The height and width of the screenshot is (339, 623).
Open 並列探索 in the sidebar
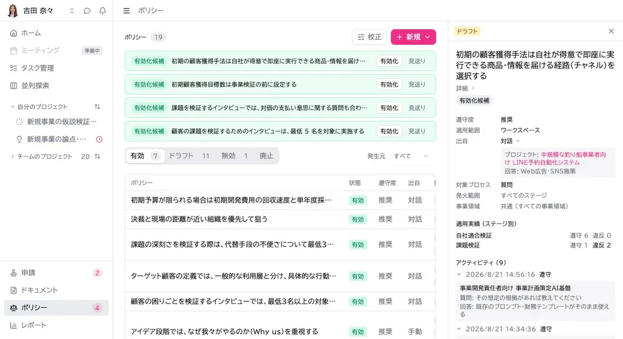56,85
